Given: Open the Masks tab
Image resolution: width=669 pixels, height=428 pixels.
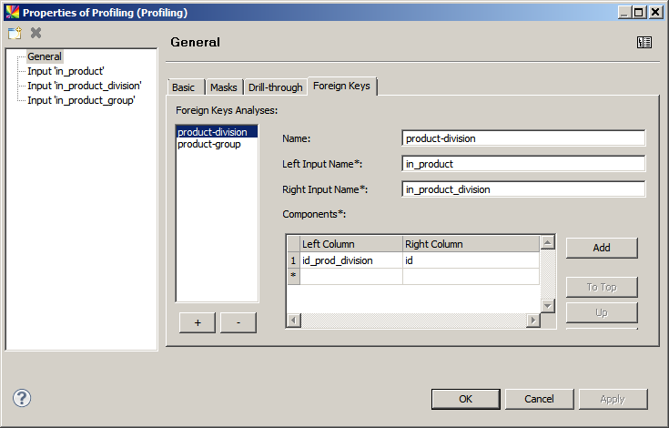Looking at the screenshot, I should [x=223, y=87].
